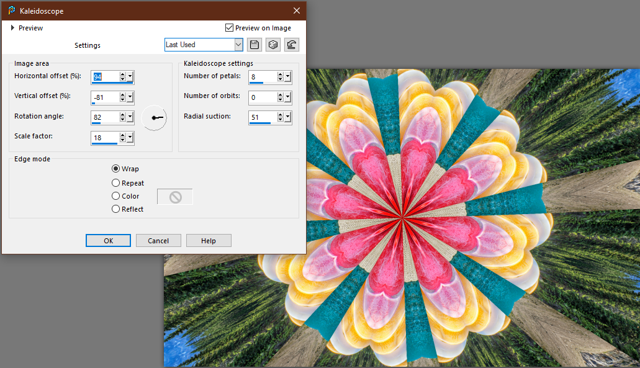Click the "Settings" label
Viewport: 640px width, 368px height.
tap(88, 45)
